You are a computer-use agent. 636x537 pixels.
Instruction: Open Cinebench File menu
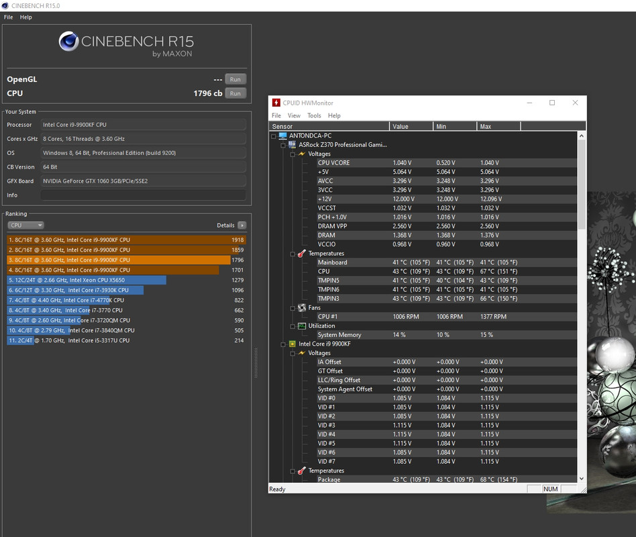8,17
